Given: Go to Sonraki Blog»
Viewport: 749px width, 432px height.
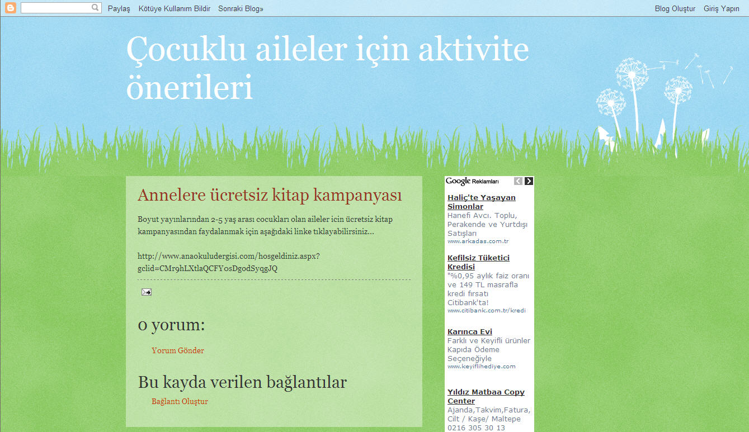Looking at the screenshot, I should (241, 9).
